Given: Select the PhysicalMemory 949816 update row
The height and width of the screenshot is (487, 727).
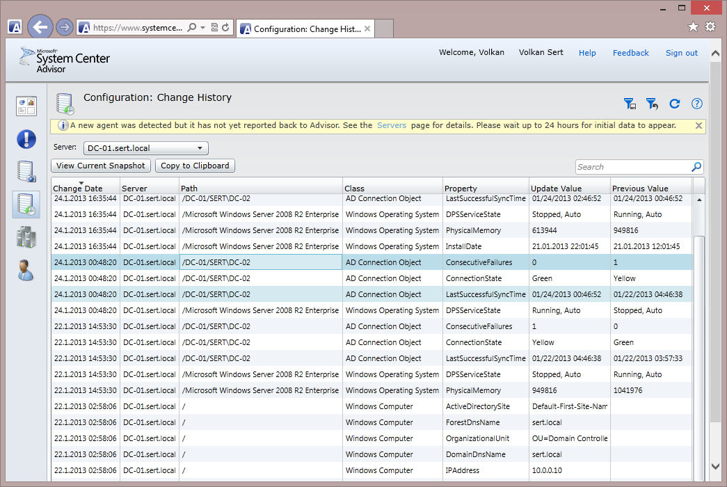Looking at the screenshot, I should (x=372, y=390).
